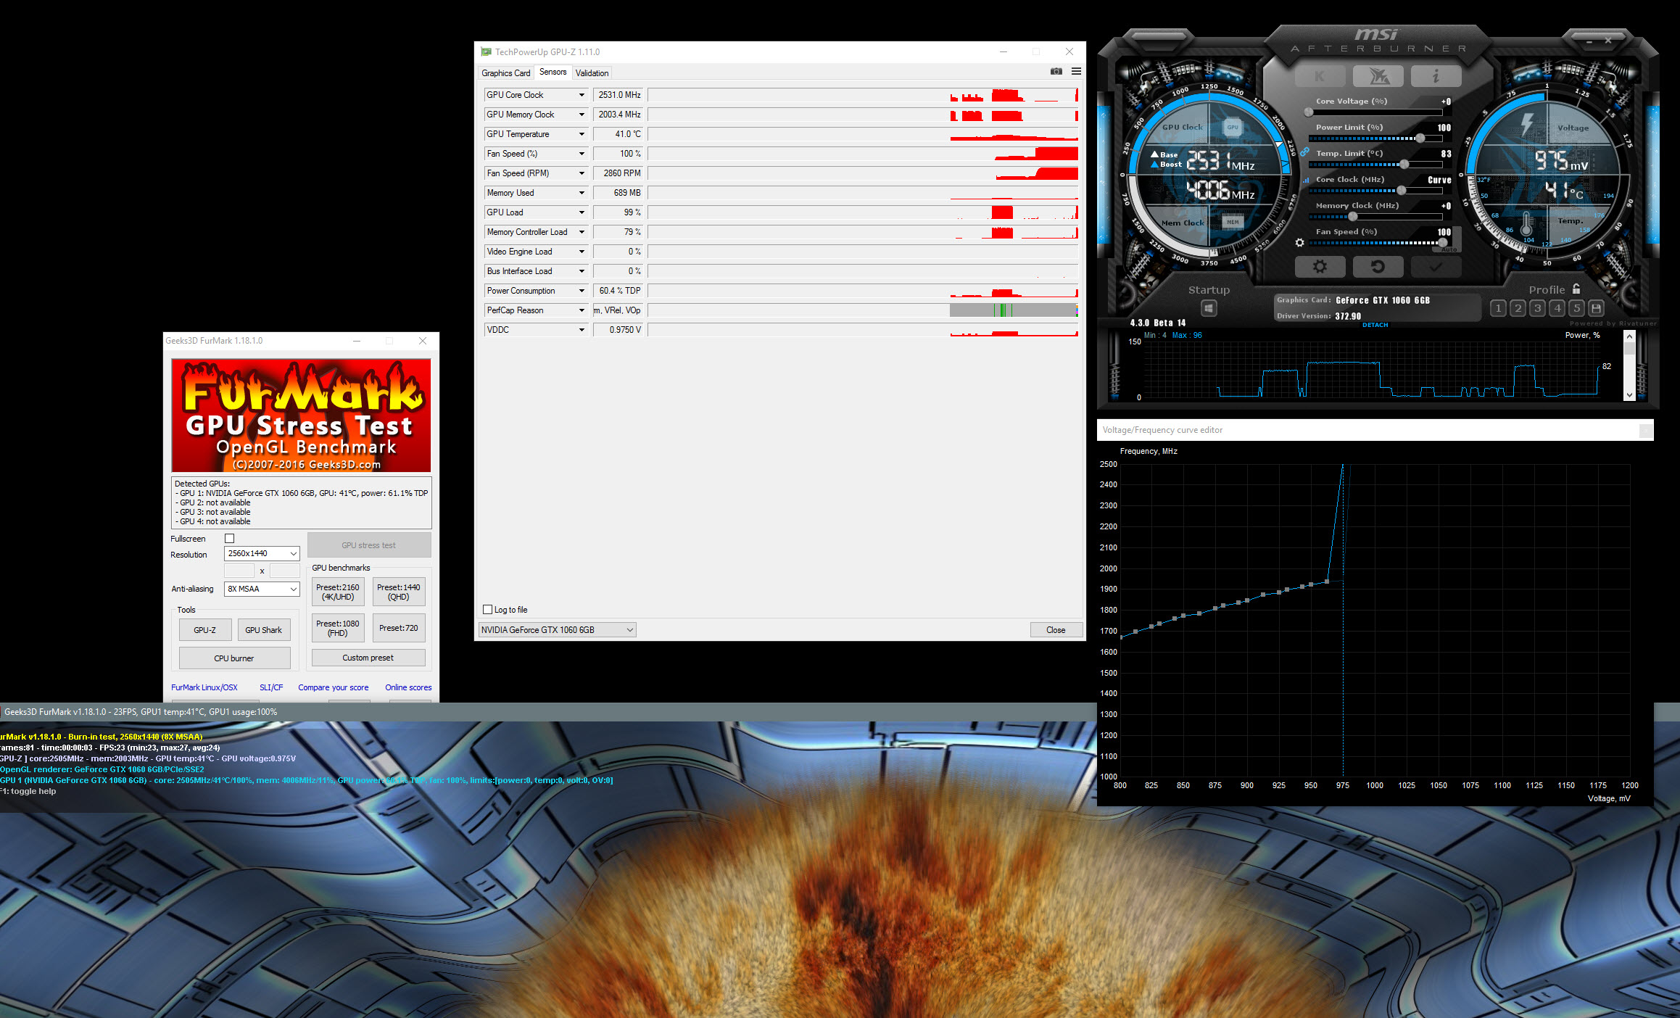
Task: Toggle the power/temp limit link icon
Action: [1304, 152]
